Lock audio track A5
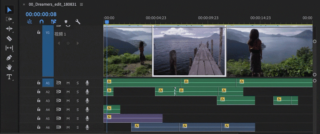This screenshot has height=134, width=320. pos(38,118)
